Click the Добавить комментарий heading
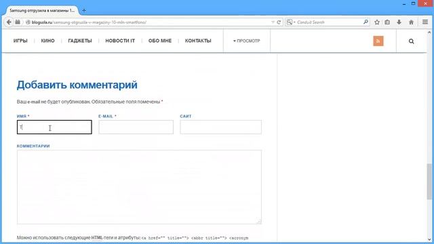 click(x=77, y=85)
